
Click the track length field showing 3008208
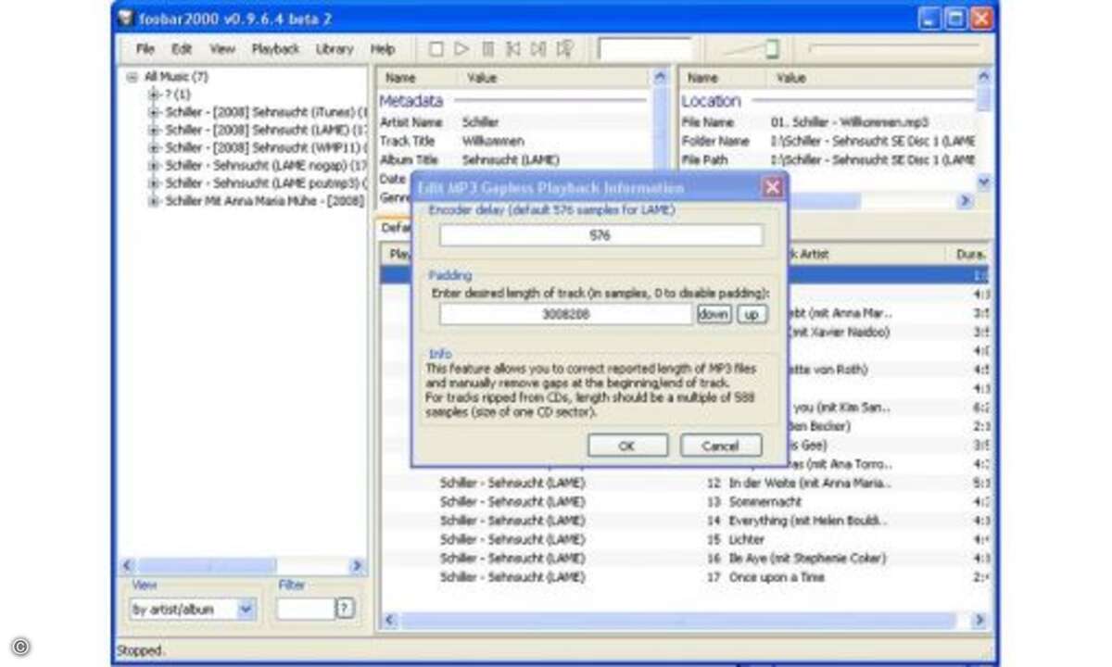click(566, 314)
